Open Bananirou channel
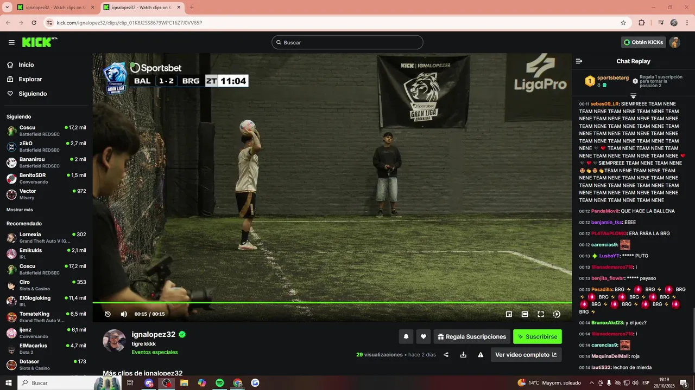The width and height of the screenshot is (695, 390). [x=46, y=162]
